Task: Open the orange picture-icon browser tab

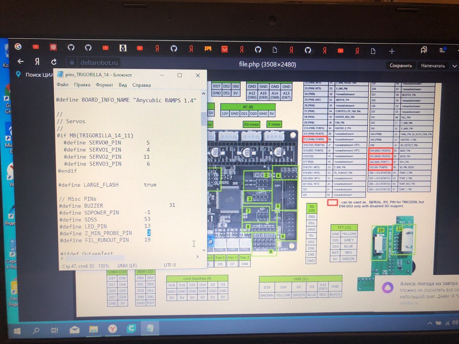Action: (208, 49)
